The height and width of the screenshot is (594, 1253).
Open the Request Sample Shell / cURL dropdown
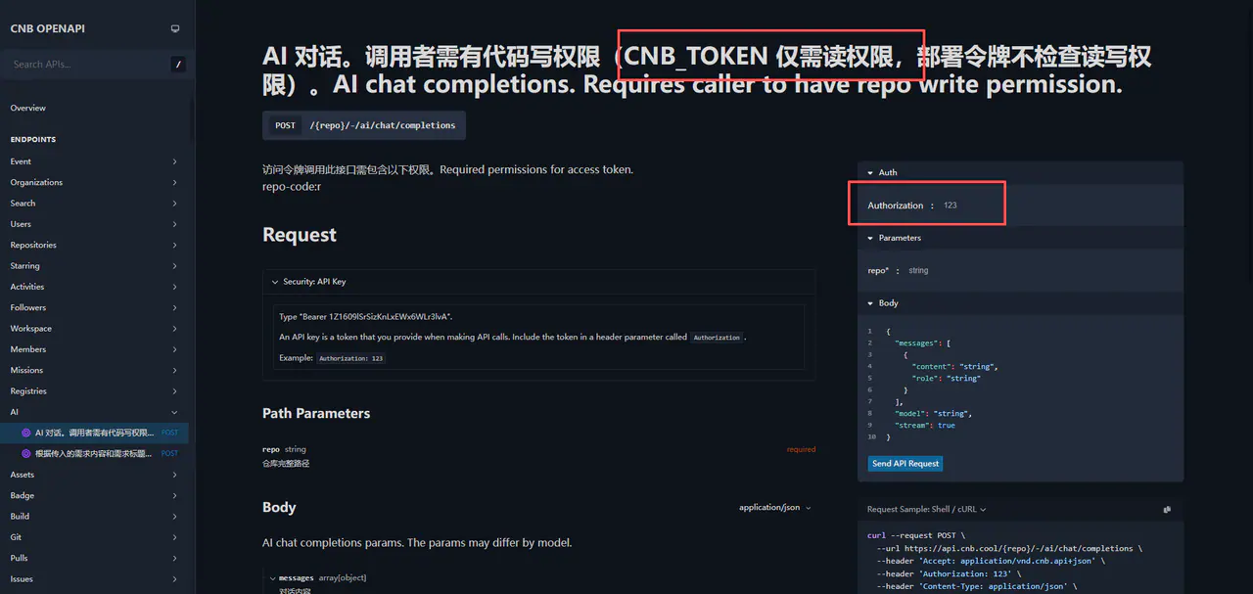click(926, 510)
